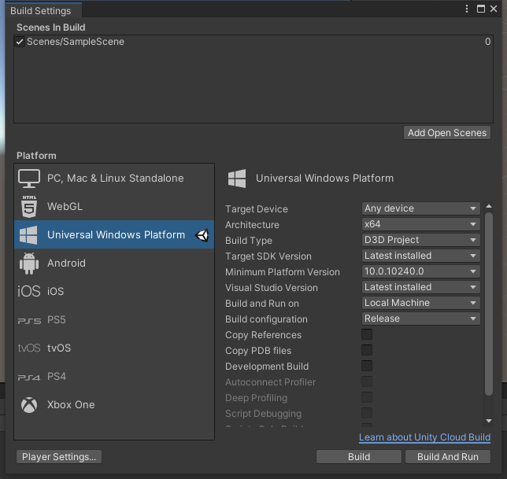The height and width of the screenshot is (479, 507).
Task: Click the scrollbar down arrow in settings panel
Action: point(489,421)
